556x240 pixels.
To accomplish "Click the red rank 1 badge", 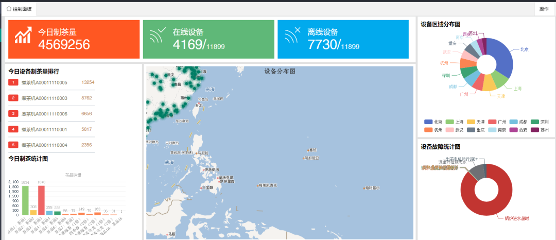I will coord(13,82).
